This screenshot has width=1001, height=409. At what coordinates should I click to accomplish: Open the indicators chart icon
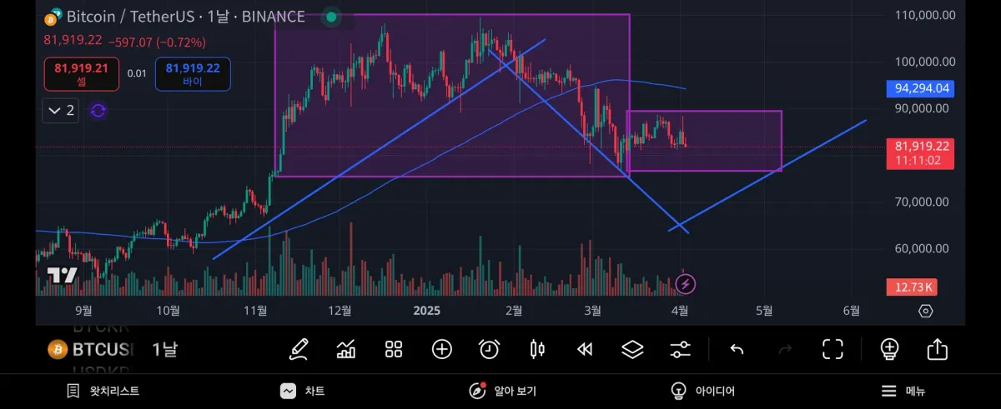point(346,349)
